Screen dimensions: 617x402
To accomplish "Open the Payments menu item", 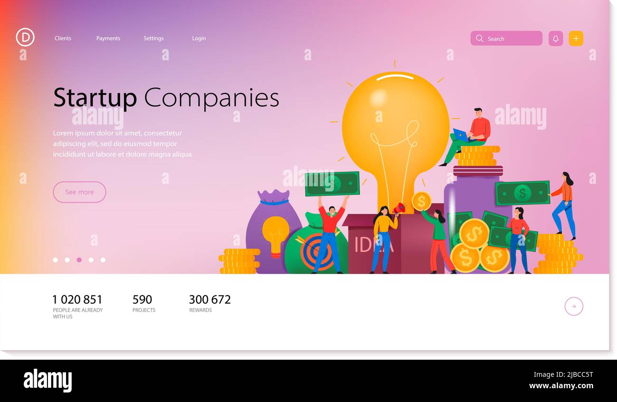I will (108, 38).
